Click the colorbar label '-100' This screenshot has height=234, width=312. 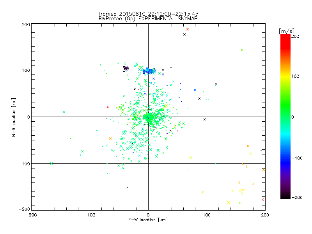point(297,158)
